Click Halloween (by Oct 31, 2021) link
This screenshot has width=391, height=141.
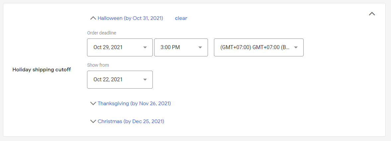[131, 18]
